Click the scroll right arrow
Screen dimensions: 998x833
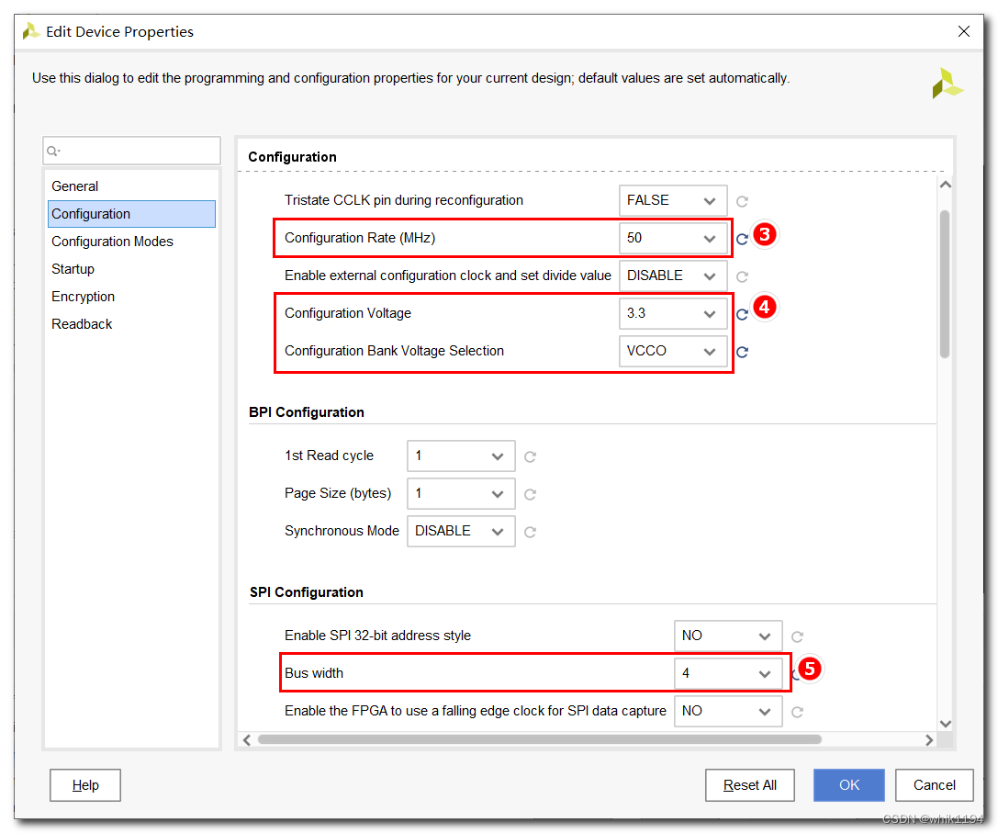(929, 739)
